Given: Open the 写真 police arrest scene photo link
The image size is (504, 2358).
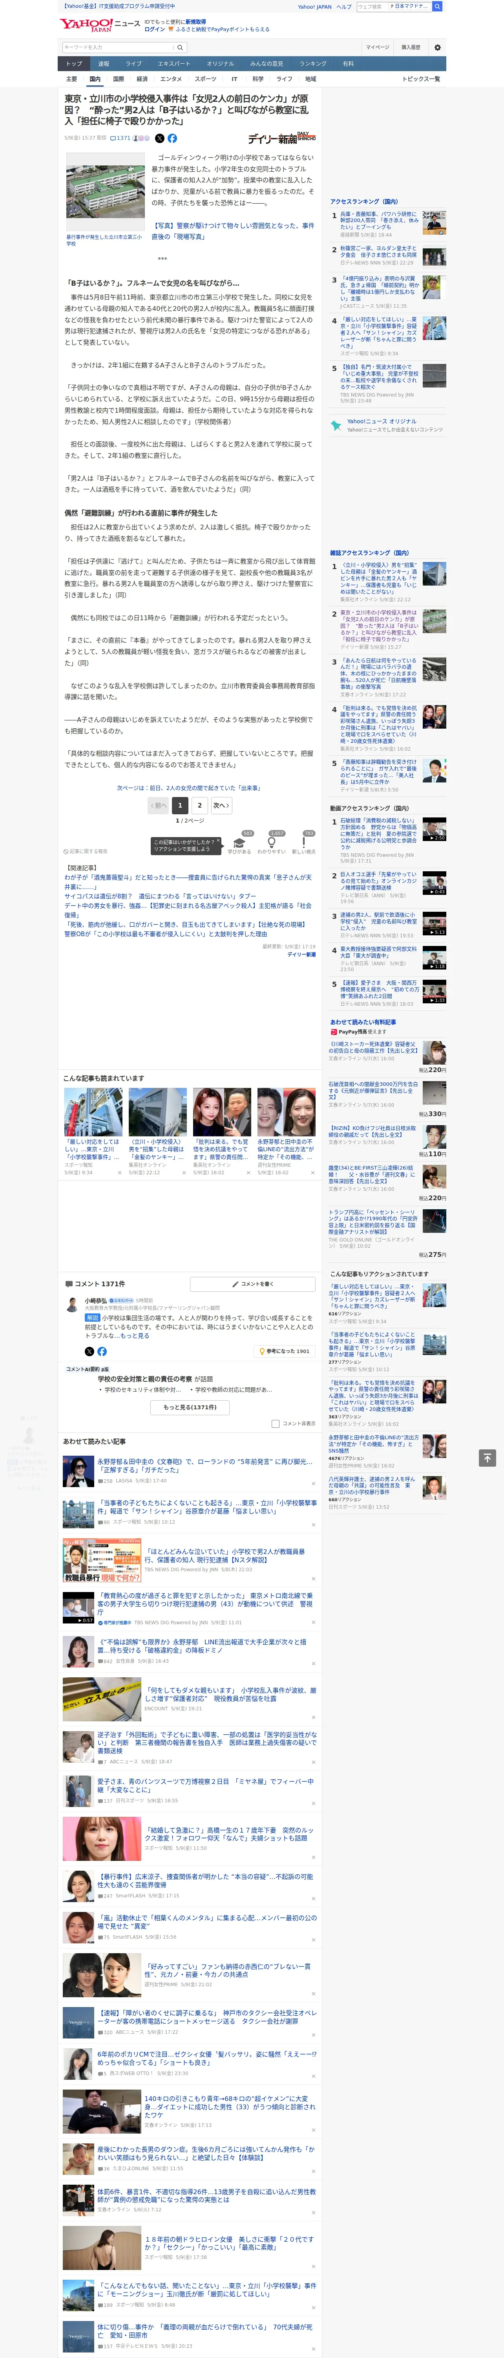Looking at the screenshot, I should pos(232,231).
